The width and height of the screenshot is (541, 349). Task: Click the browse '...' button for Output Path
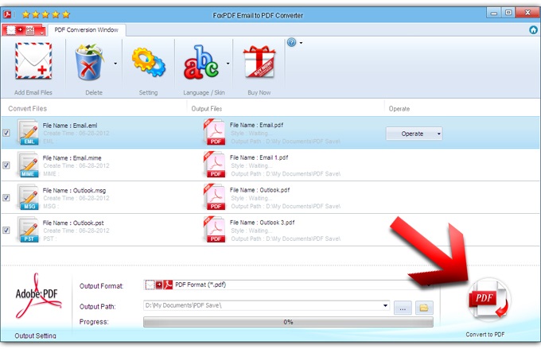(403, 308)
